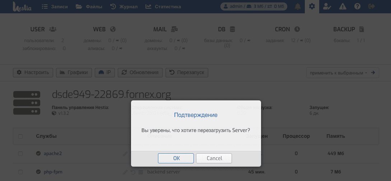Click the restart icon for php-fpm
Viewport: 391px width, 181px height.
point(133,172)
